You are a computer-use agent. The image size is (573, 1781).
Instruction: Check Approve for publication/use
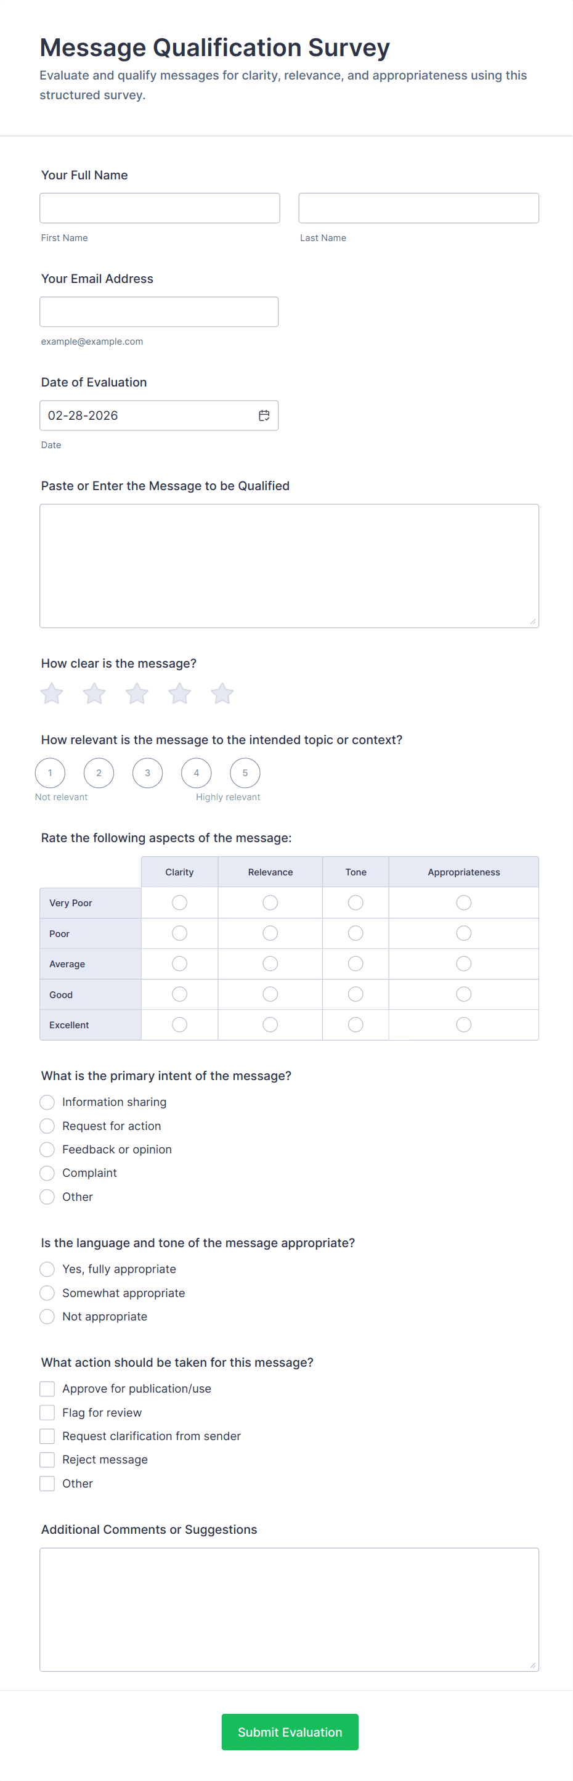coord(47,1388)
